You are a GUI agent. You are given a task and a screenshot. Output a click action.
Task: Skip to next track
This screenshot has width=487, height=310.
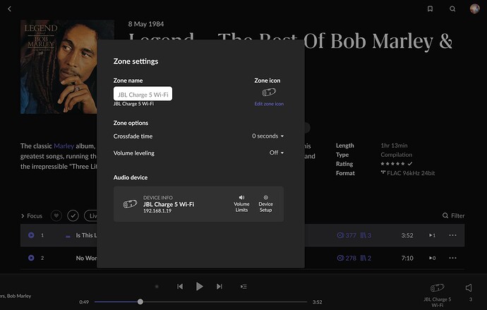tap(220, 287)
